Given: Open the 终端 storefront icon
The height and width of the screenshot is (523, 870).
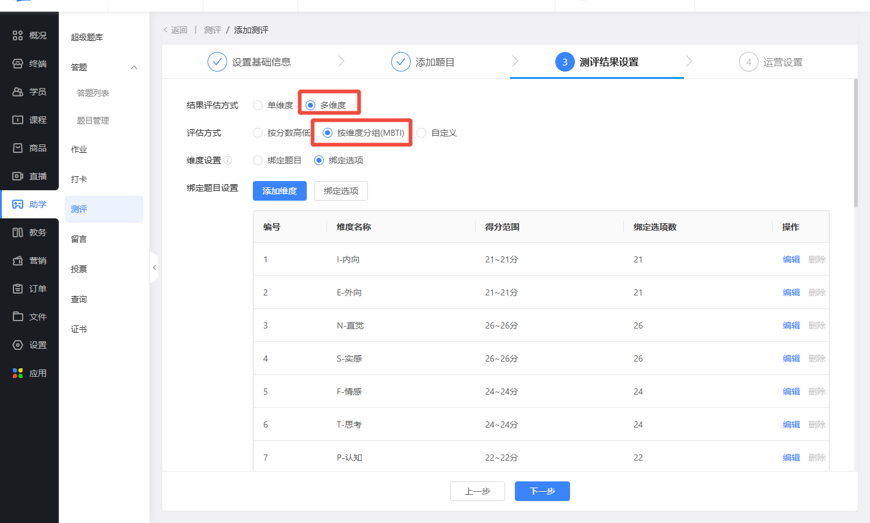Looking at the screenshot, I should [18, 64].
